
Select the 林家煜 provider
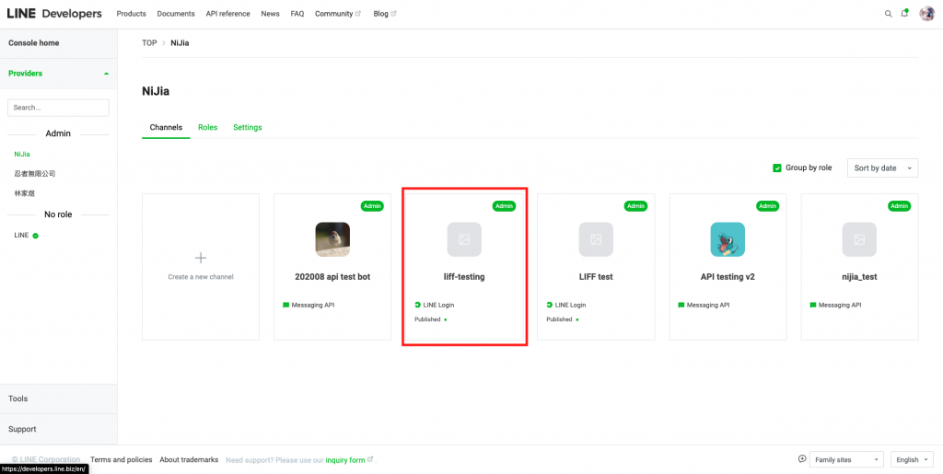coord(25,193)
